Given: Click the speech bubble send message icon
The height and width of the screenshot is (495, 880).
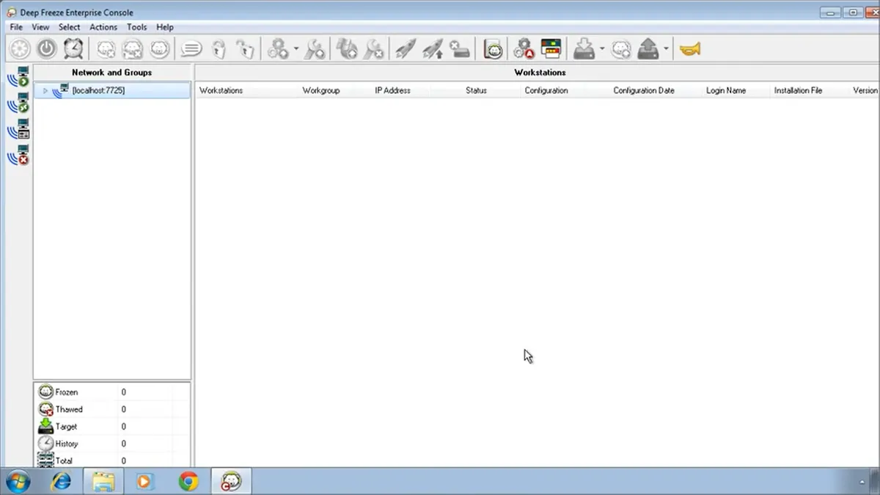Looking at the screenshot, I should pyautogui.click(x=191, y=49).
